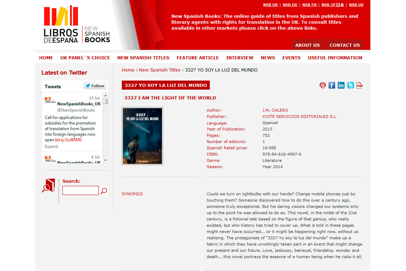Screen dimensions: 406x271
Task: Click the red book-and-magnifier search icon
Action: 49,185
